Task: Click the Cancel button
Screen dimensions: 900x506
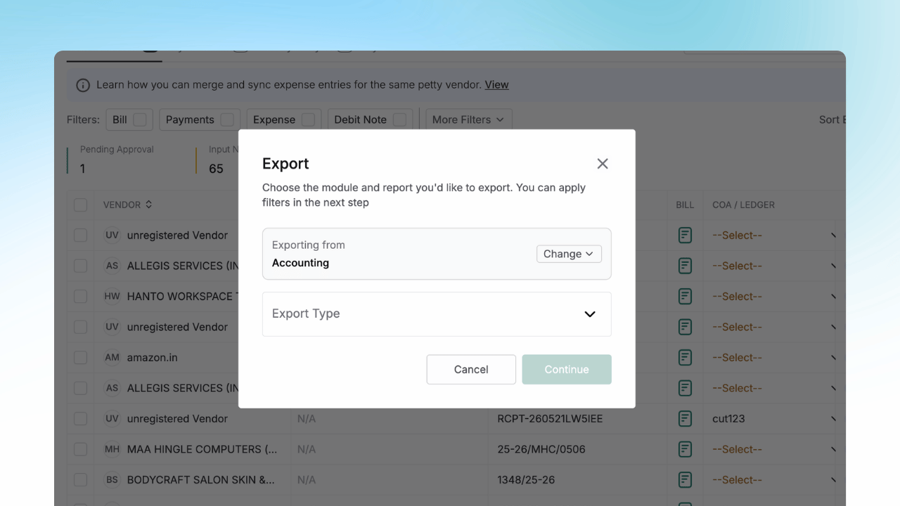Action: (471, 370)
